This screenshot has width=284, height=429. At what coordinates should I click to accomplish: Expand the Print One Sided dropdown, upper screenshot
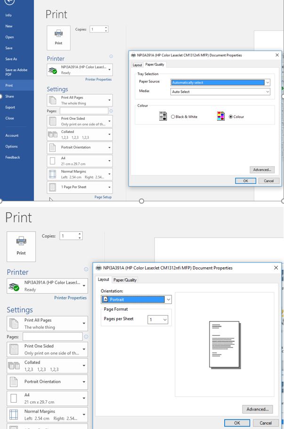pyautogui.click(x=110, y=121)
